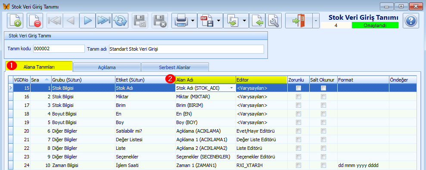Viewport: 426px width, 170px height.
Task: Click the Grubu (Sütun) column header
Action: pos(83,80)
